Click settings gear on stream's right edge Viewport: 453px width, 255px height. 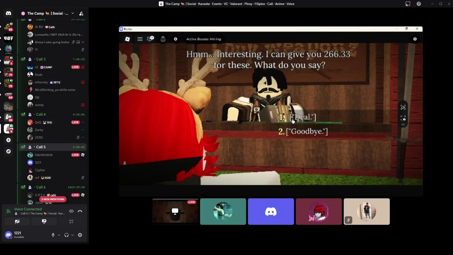point(415,39)
